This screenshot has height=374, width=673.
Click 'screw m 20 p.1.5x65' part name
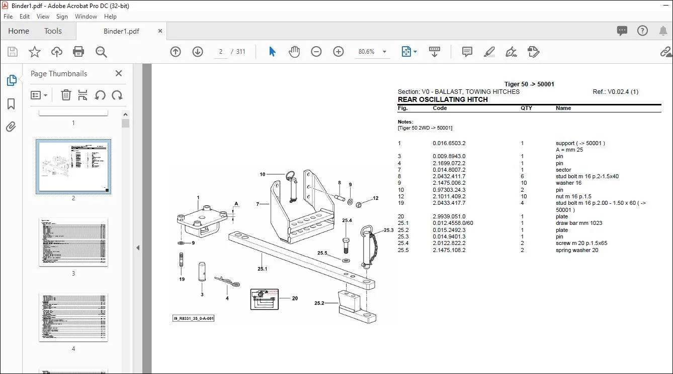coord(581,243)
